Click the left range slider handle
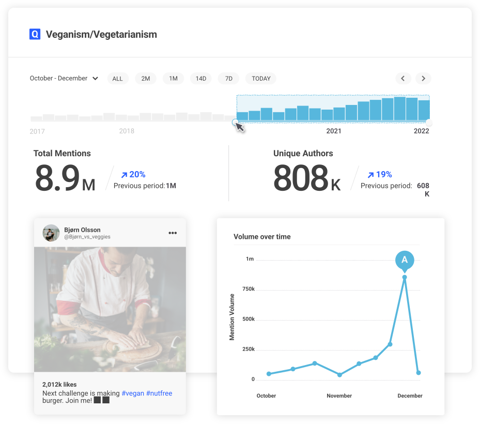 [235, 122]
